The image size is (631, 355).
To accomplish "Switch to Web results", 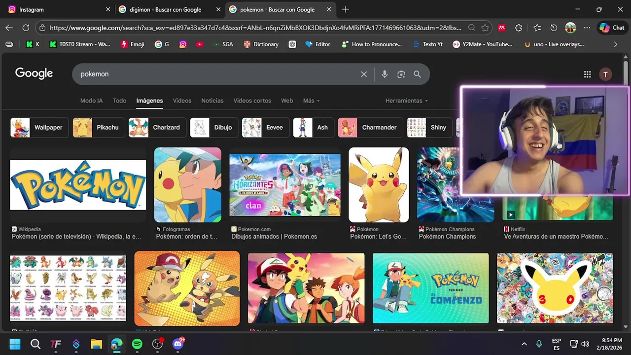I will point(287,101).
